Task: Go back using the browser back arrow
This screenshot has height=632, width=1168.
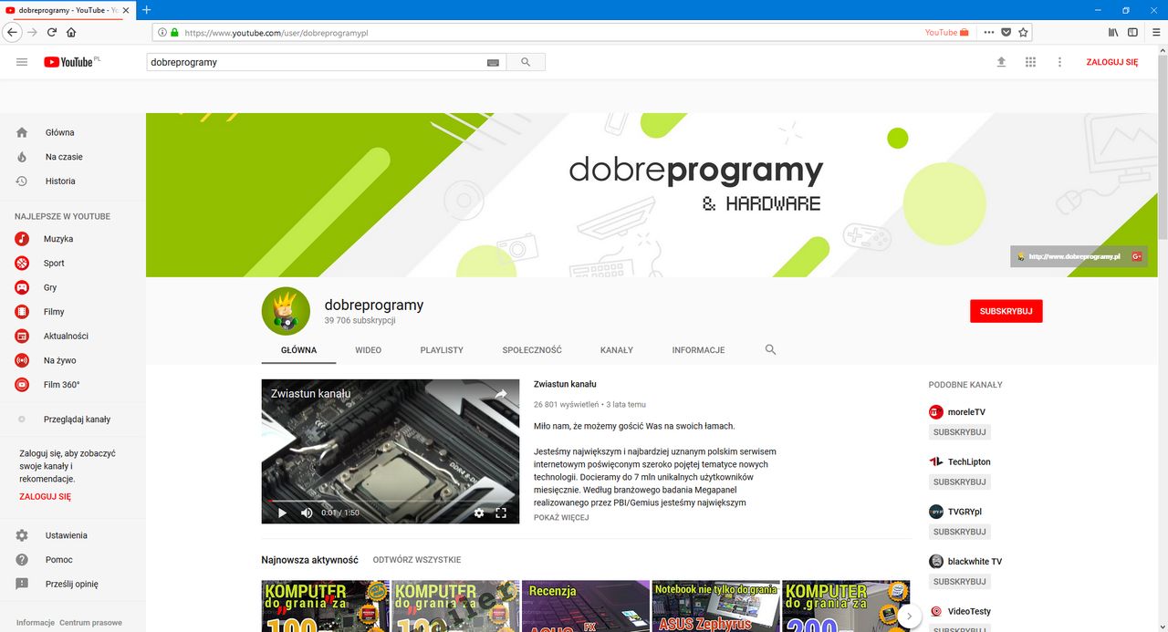Action: 13,32
